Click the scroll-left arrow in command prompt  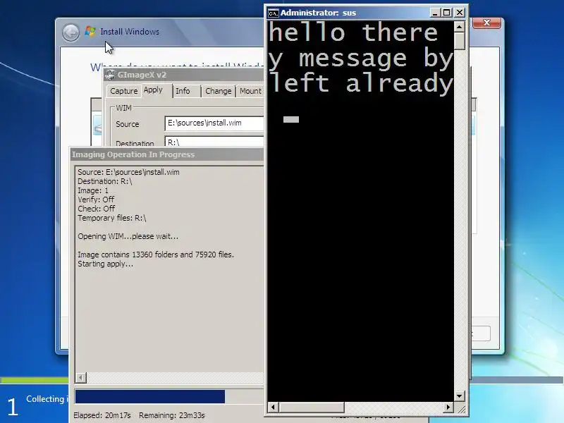[273, 407]
